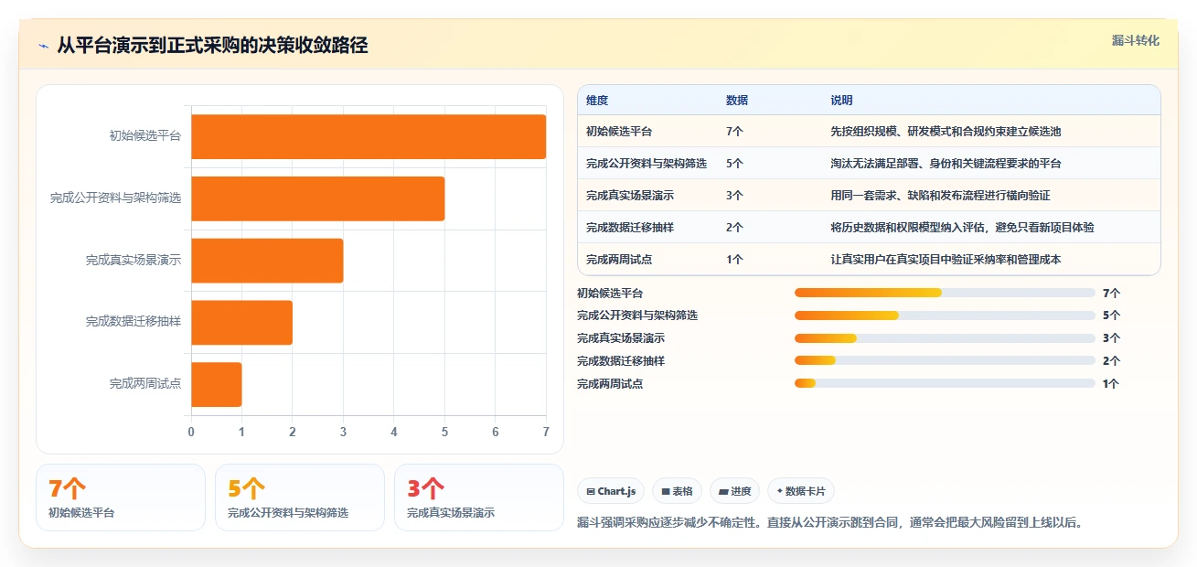This screenshot has height=567, width=1197.
Task: Click the 3个 value beside the progress bar
Action: (x=1111, y=338)
